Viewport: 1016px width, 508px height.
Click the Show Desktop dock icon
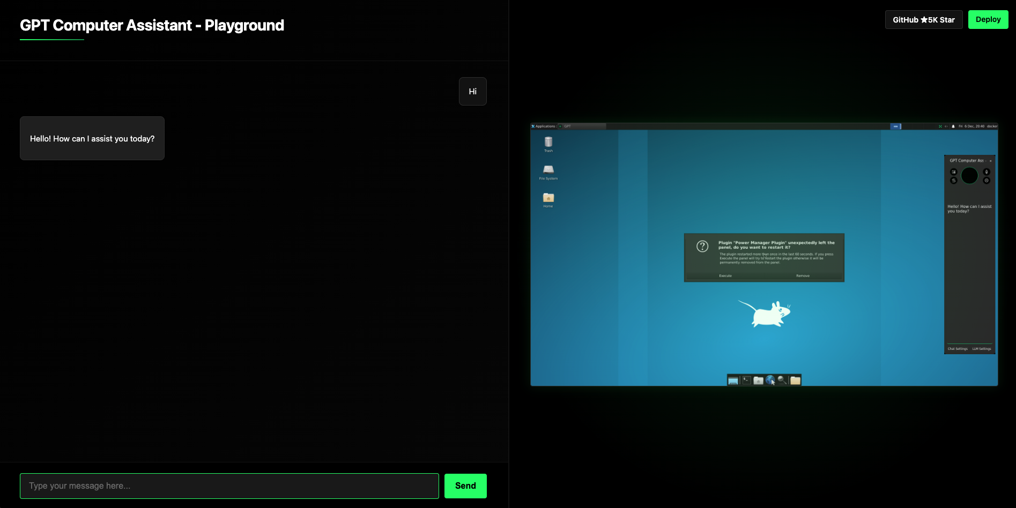point(733,380)
